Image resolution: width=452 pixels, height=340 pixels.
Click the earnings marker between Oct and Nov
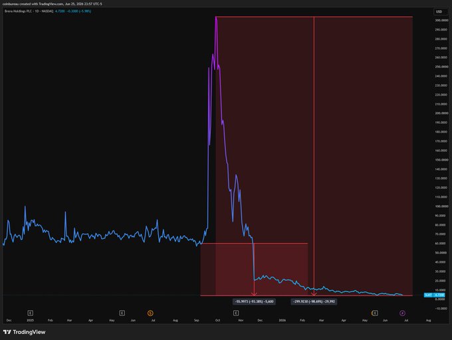click(236, 313)
